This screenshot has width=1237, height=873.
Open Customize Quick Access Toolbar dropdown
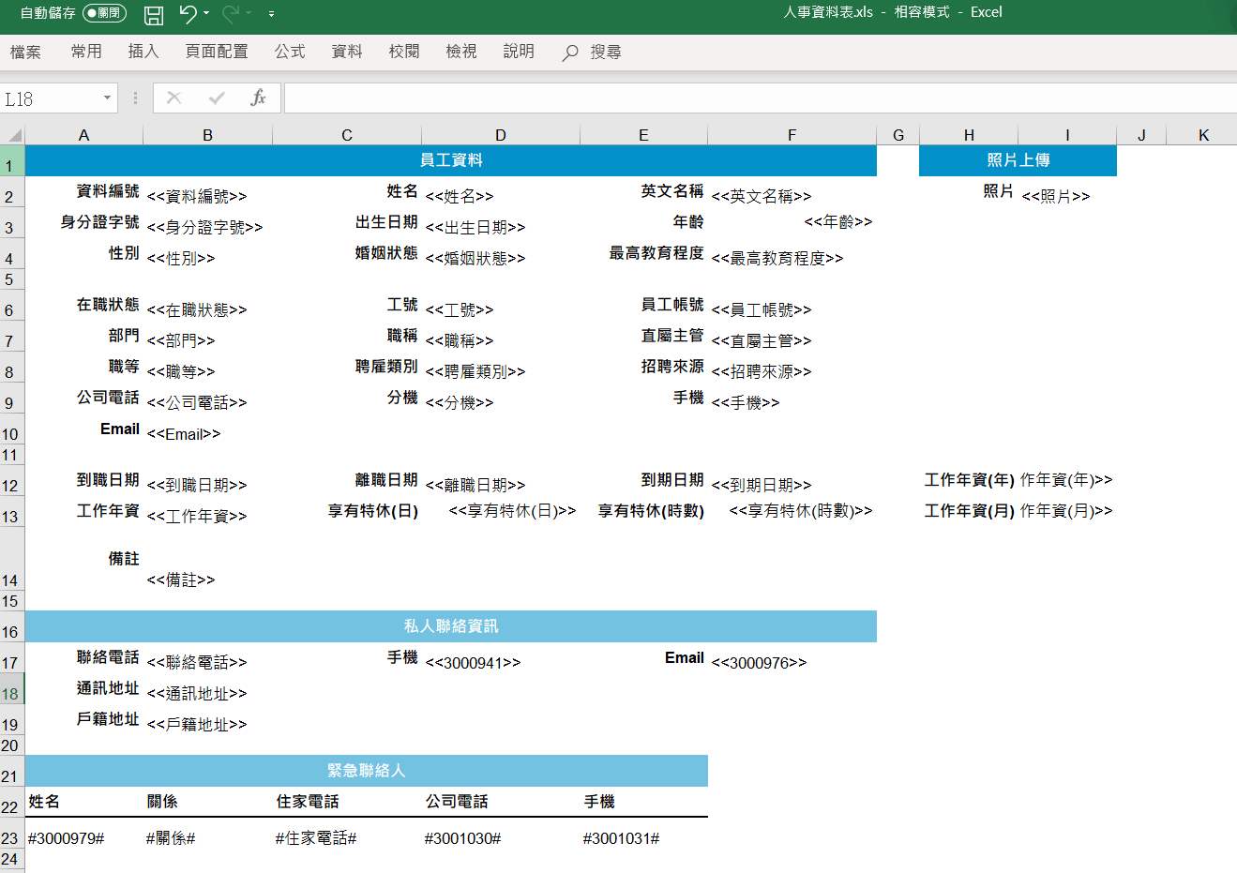pyautogui.click(x=271, y=14)
